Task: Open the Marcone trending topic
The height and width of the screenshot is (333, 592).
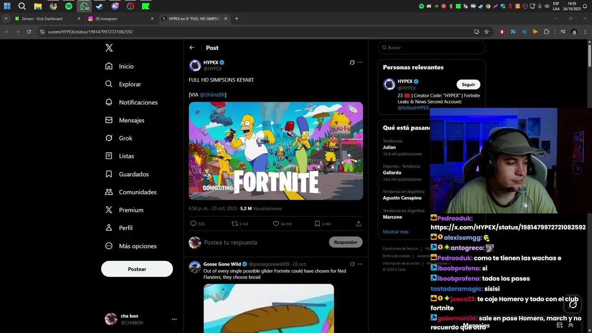Action: pos(393,217)
